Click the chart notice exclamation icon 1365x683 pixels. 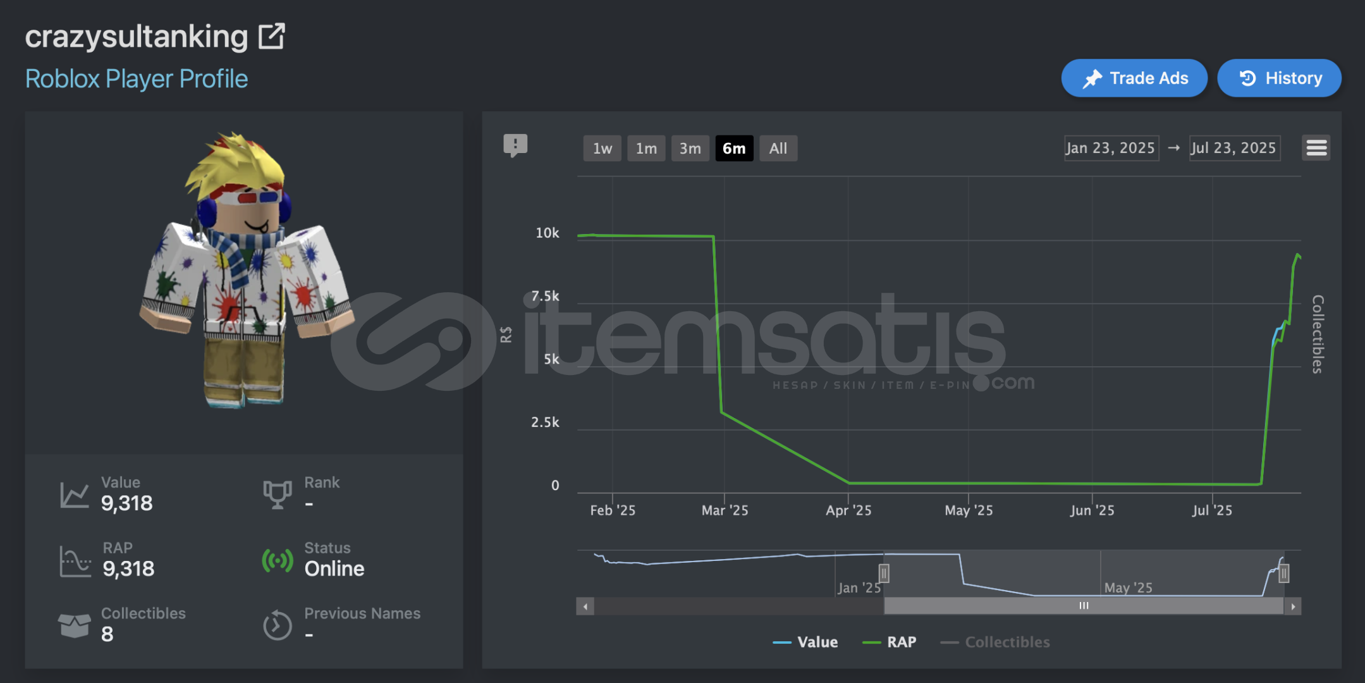pos(515,145)
